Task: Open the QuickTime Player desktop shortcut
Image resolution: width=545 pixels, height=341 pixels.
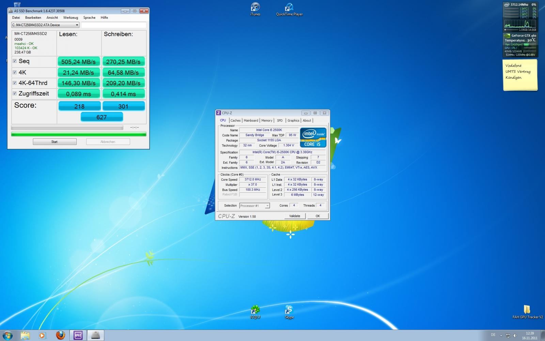Action: pyautogui.click(x=289, y=9)
